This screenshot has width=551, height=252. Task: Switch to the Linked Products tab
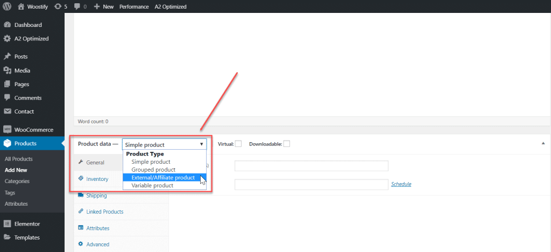click(104, 212)
